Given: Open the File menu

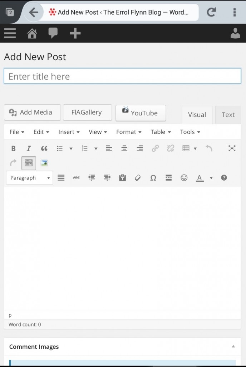Looking at the screenshot, I should click(x=17, y=132).
